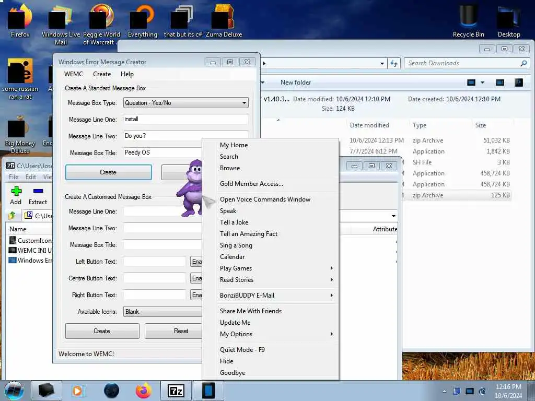Open the Edit menu in 7-Zip
The width and height of the screenshot is (535, 401).
click(x=31, y=176)
